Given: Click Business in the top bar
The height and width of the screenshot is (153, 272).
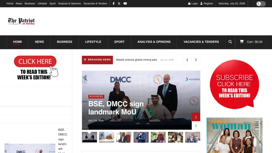Looking at the screenshot, I should click(30, 3).
